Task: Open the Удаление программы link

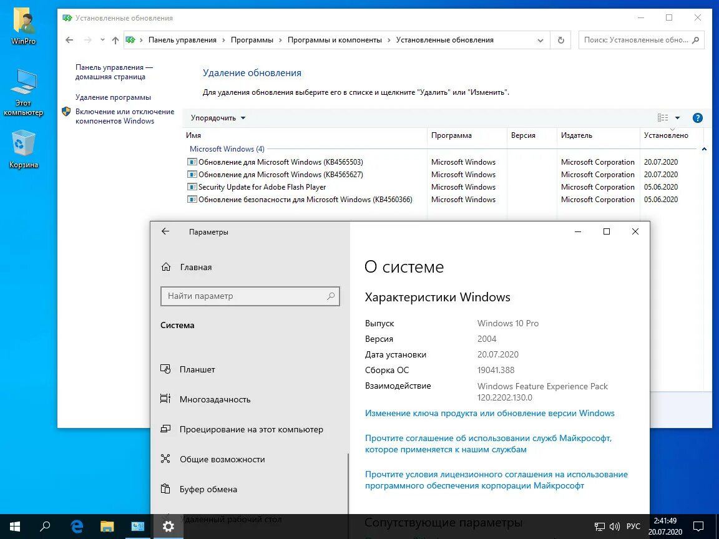Action: (x=113, y=97)
